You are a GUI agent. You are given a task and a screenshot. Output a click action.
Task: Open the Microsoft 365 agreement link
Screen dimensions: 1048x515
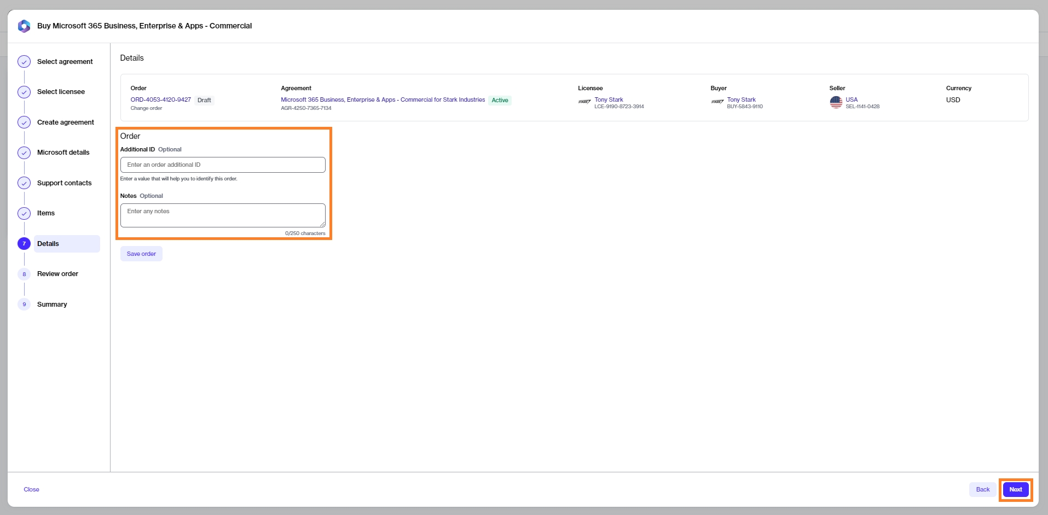[x=383, y=100]
